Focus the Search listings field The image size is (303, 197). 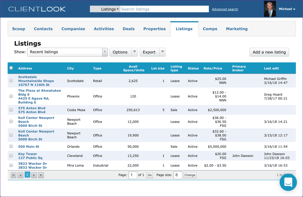point(164,9)
